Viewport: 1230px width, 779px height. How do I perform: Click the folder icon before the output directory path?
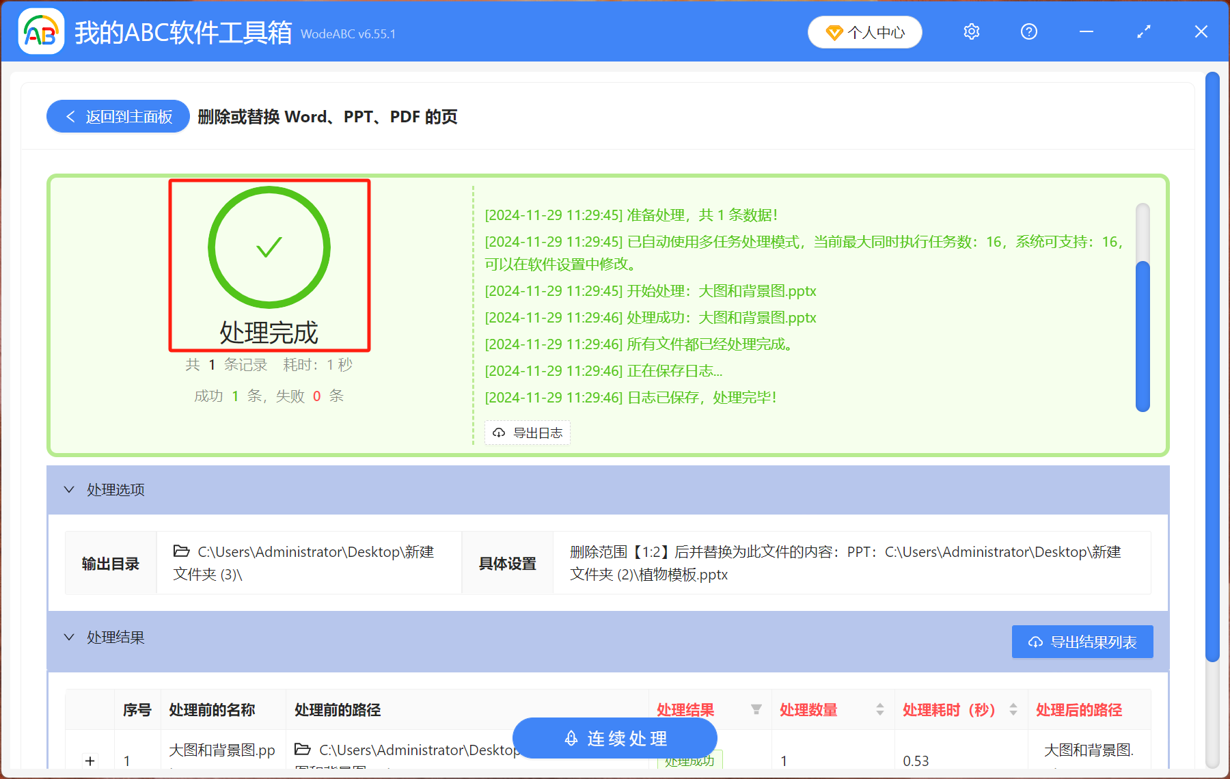click(181, 551)
